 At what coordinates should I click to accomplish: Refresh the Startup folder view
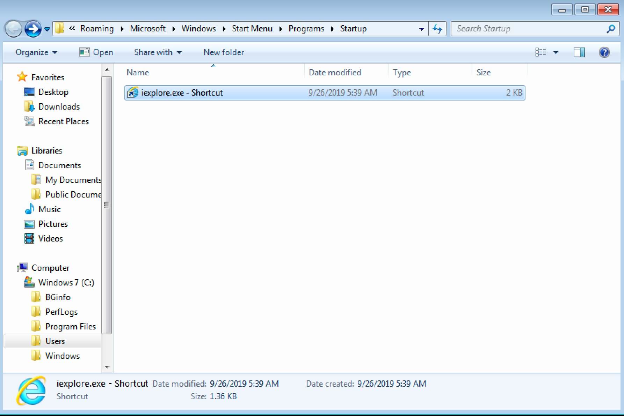437,29
